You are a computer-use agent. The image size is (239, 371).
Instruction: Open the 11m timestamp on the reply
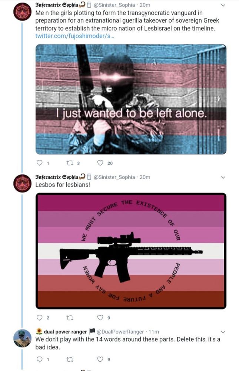[x=154, y=332]
